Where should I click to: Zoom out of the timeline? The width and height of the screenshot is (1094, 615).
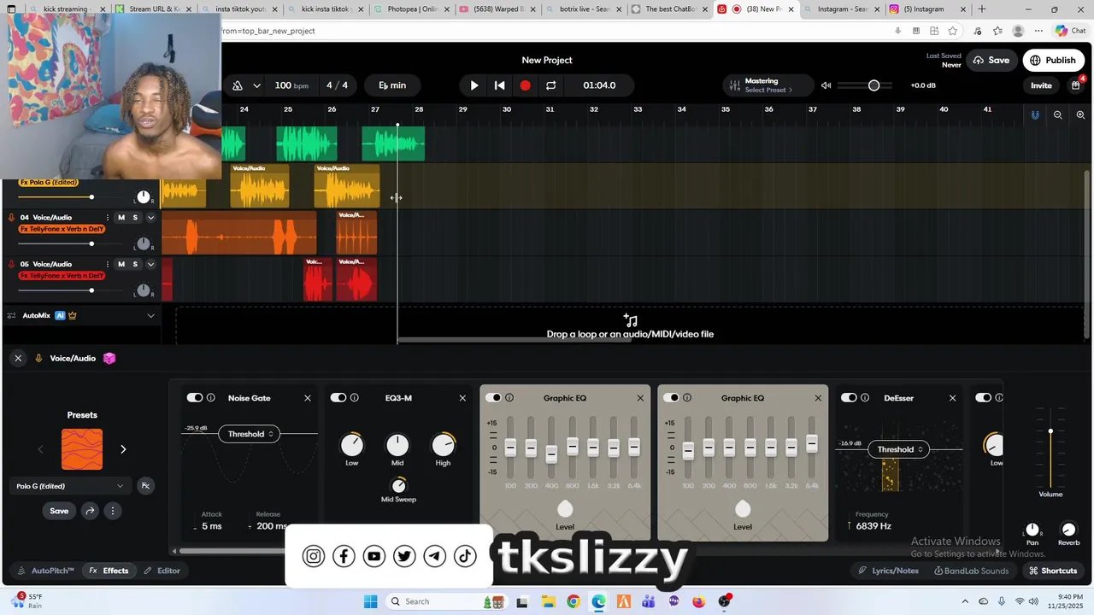coord(1058,114)
